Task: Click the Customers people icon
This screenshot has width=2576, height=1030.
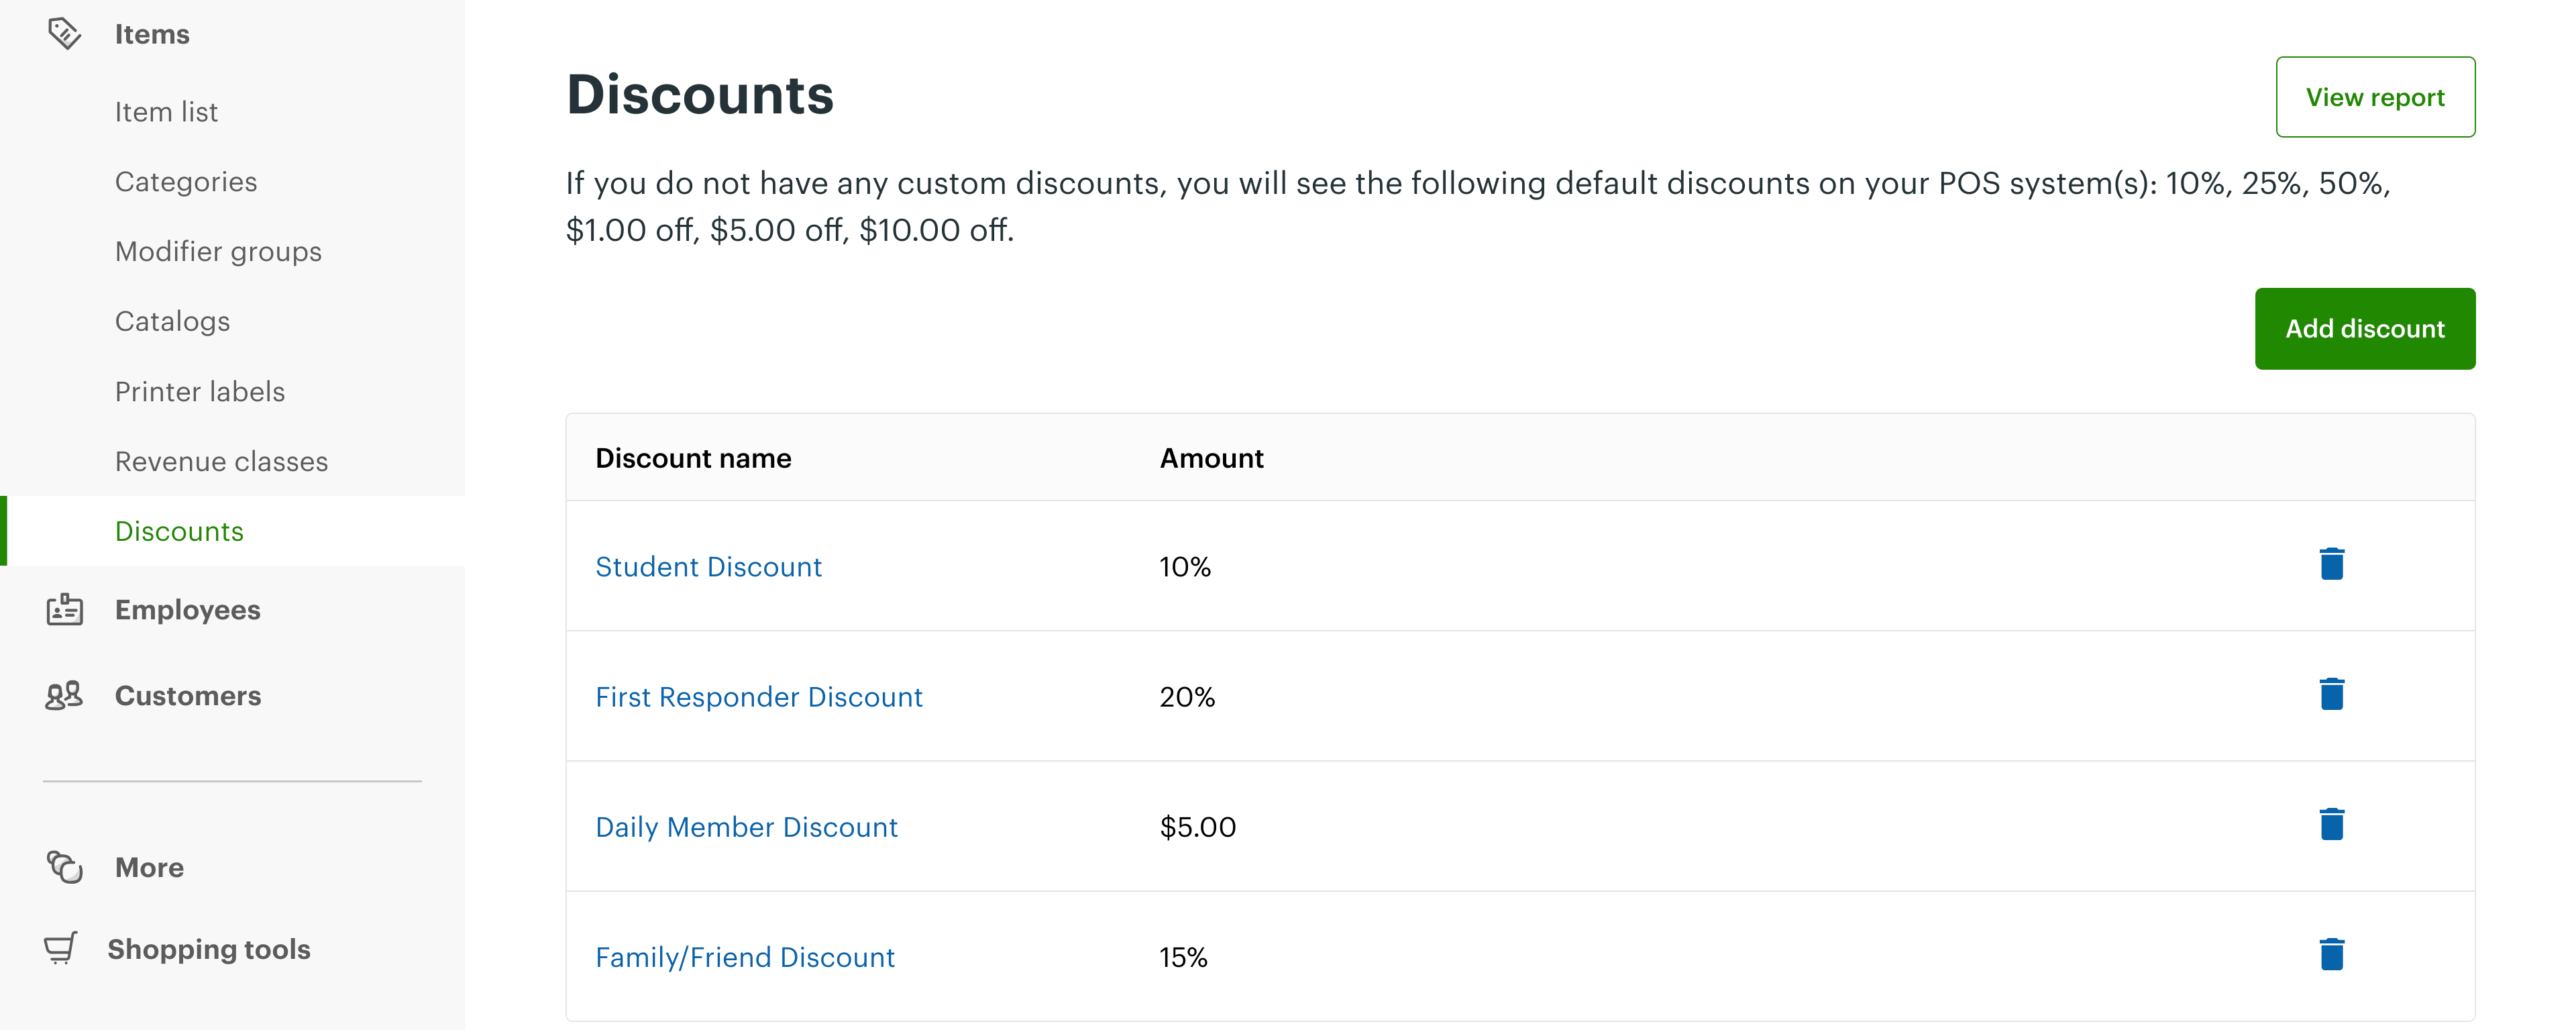Action: [x=64, y=695]
